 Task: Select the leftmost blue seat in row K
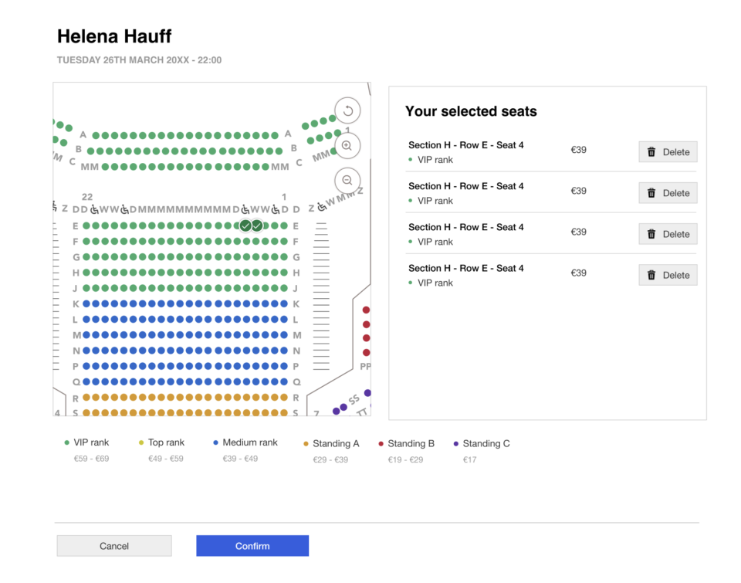tap(86, 304)
